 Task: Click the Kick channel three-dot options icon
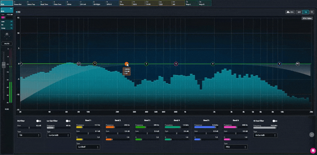coord(11,8)
